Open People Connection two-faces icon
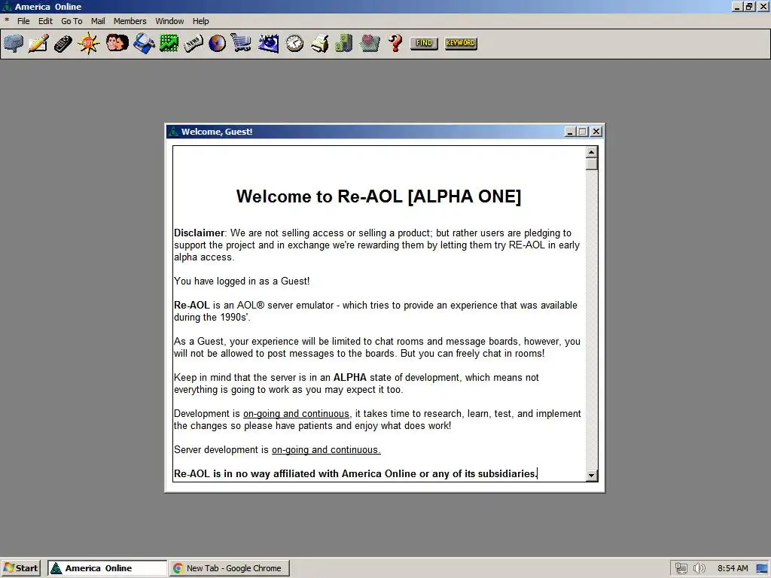The width and height of the screenshot is (771, 578). coord(117,43)
